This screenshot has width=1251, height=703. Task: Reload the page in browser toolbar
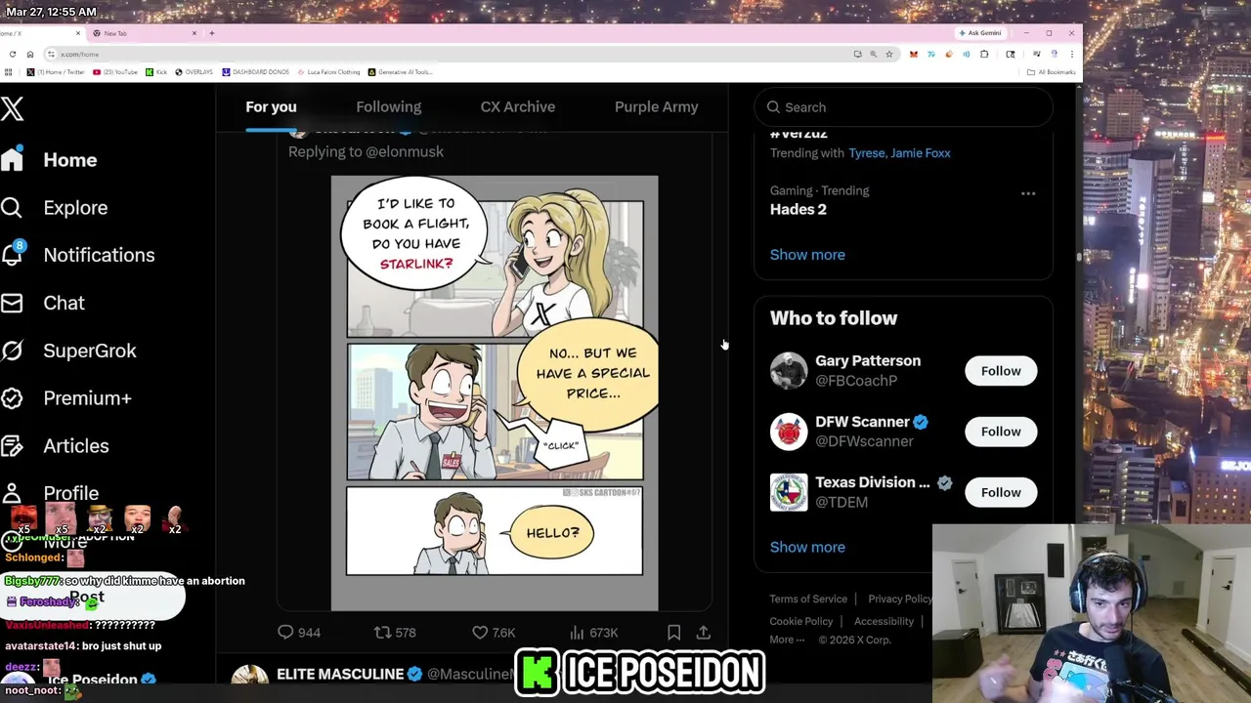tap(12, 54)
